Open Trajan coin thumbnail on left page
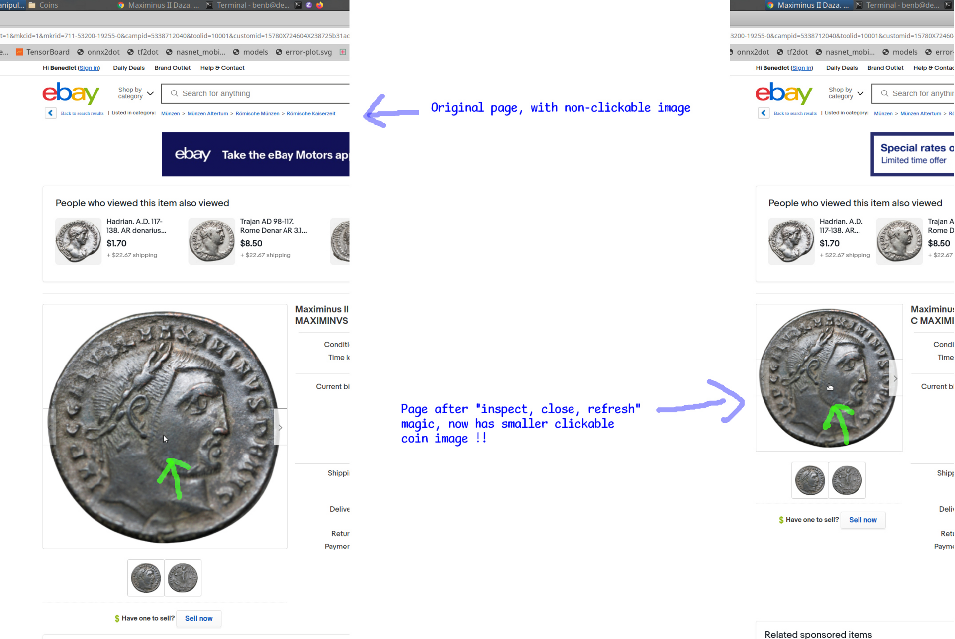This screenshot has height=639, width=955. pyautogui.click(x=211, y=241)
